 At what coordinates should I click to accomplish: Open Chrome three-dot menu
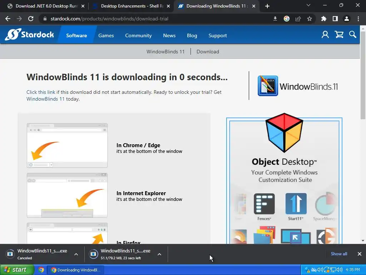[358, 19]
